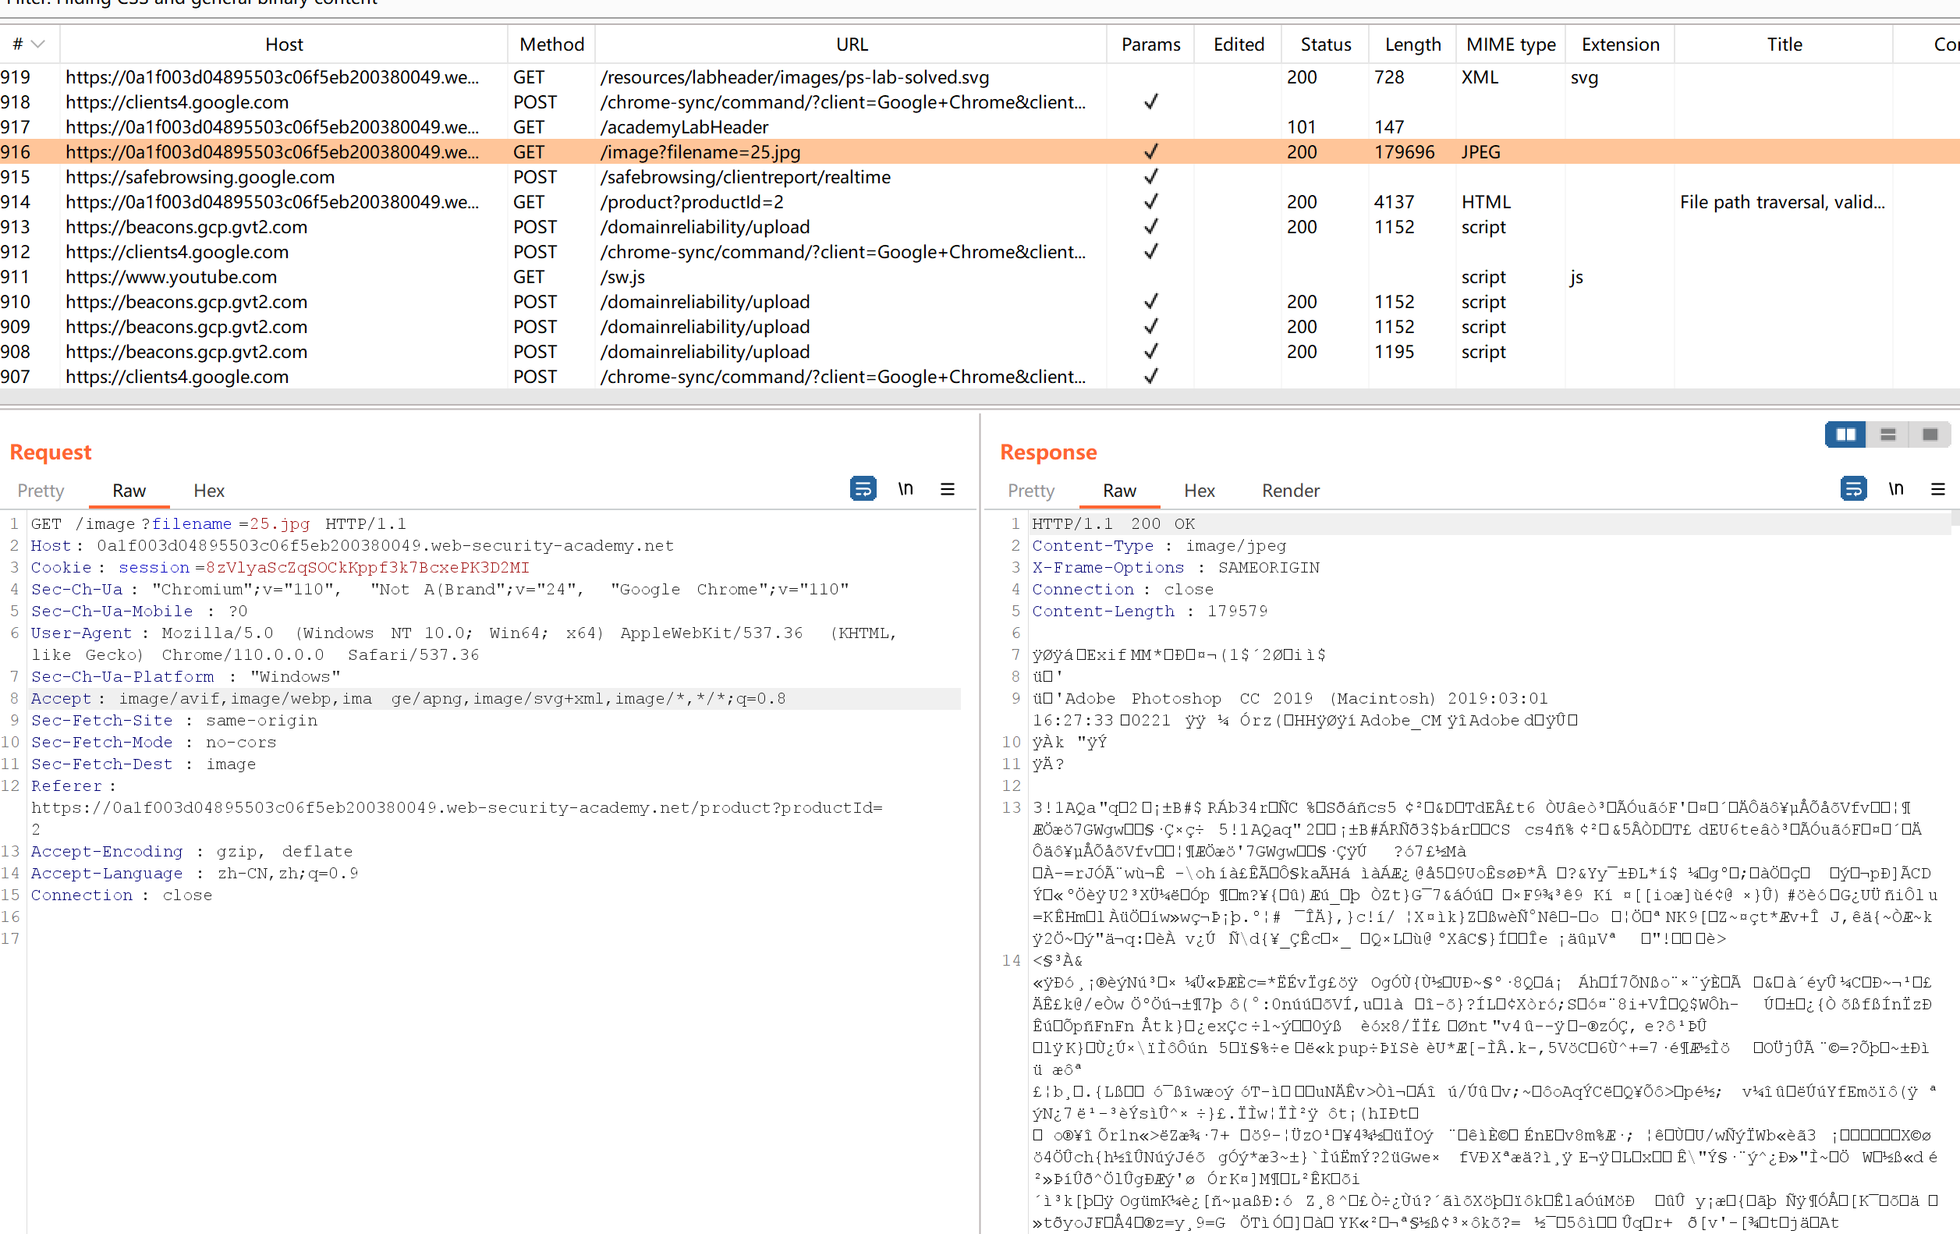Image resolution: width=1960 pixels, height=1234 pixels.
Task: Sort history by Length column
Action: (x=1412, y=44)
